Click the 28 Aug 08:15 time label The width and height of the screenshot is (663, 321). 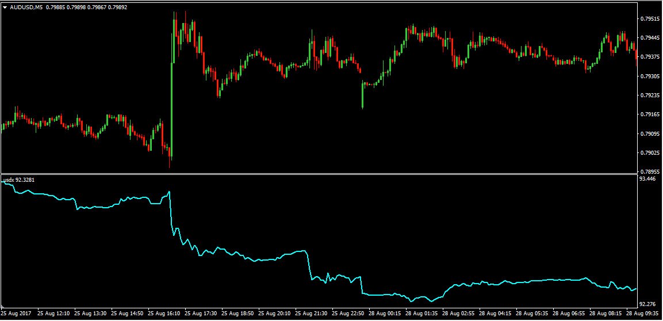[605, 314]
